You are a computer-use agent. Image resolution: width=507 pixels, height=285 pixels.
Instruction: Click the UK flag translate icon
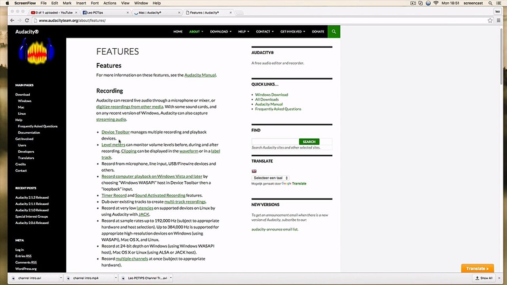click(254, 171)
